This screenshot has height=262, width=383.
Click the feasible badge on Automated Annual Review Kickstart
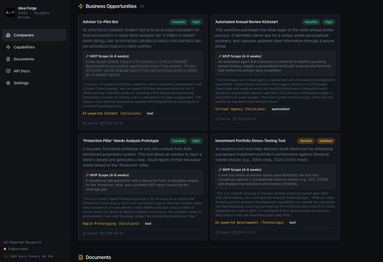(x=311, y=22)
